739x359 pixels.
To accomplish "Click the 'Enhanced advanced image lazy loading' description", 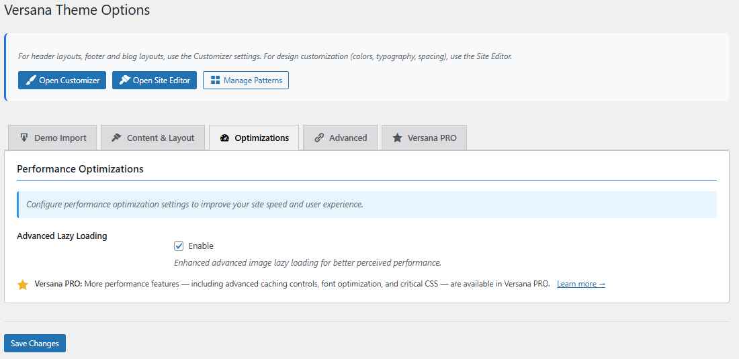I will [308, 262].
